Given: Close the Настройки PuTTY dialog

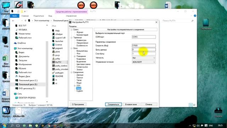Looking at the screenshot, I should [156, 22].
